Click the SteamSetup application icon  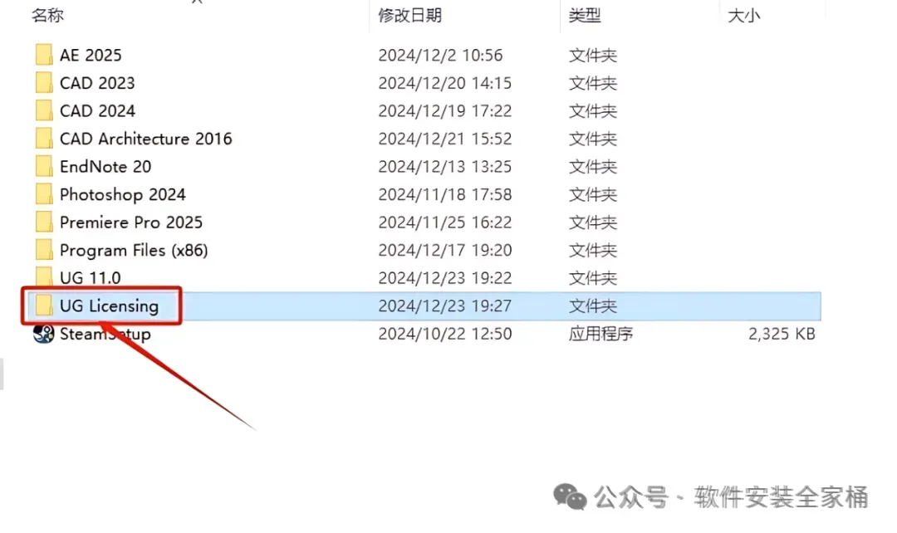(x=43, y=334)
